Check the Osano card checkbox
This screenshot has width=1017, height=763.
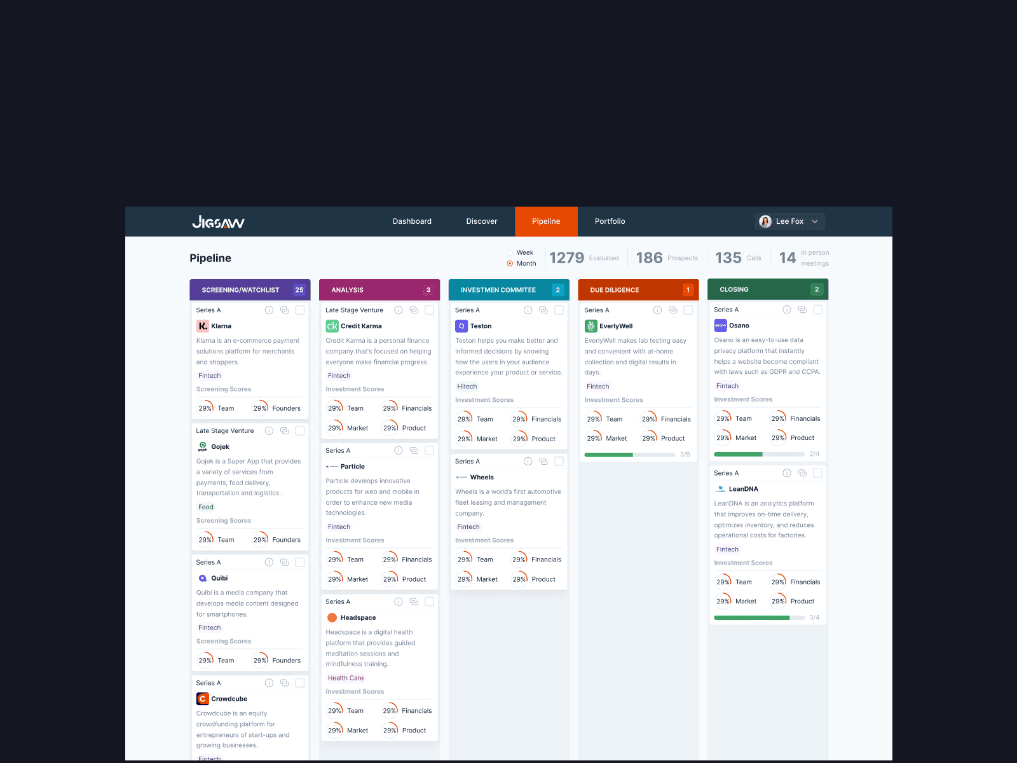tap(818, 310)
